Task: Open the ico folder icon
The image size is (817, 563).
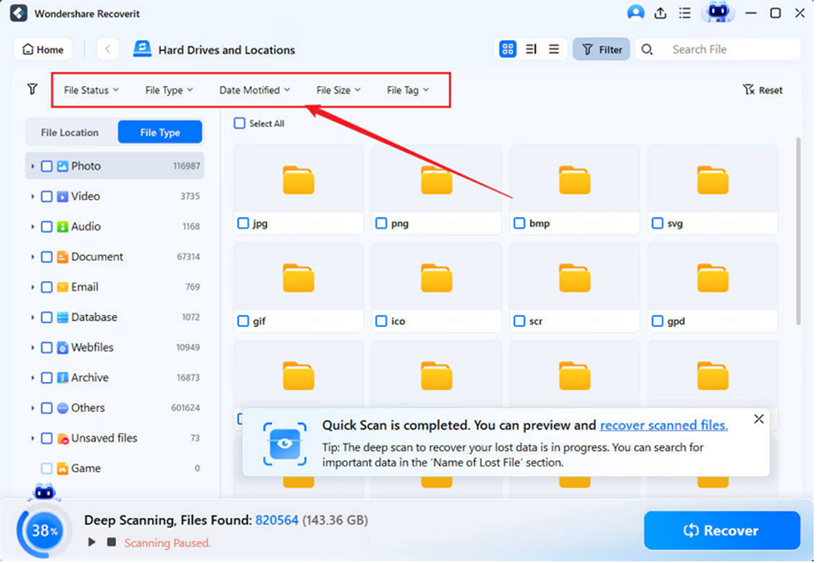Action: 437,279
